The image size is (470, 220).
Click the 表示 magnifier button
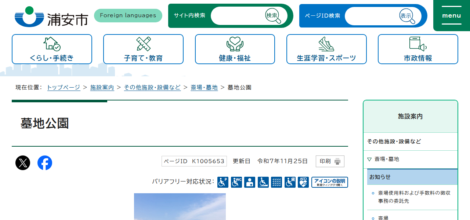(x=407, y=16)
